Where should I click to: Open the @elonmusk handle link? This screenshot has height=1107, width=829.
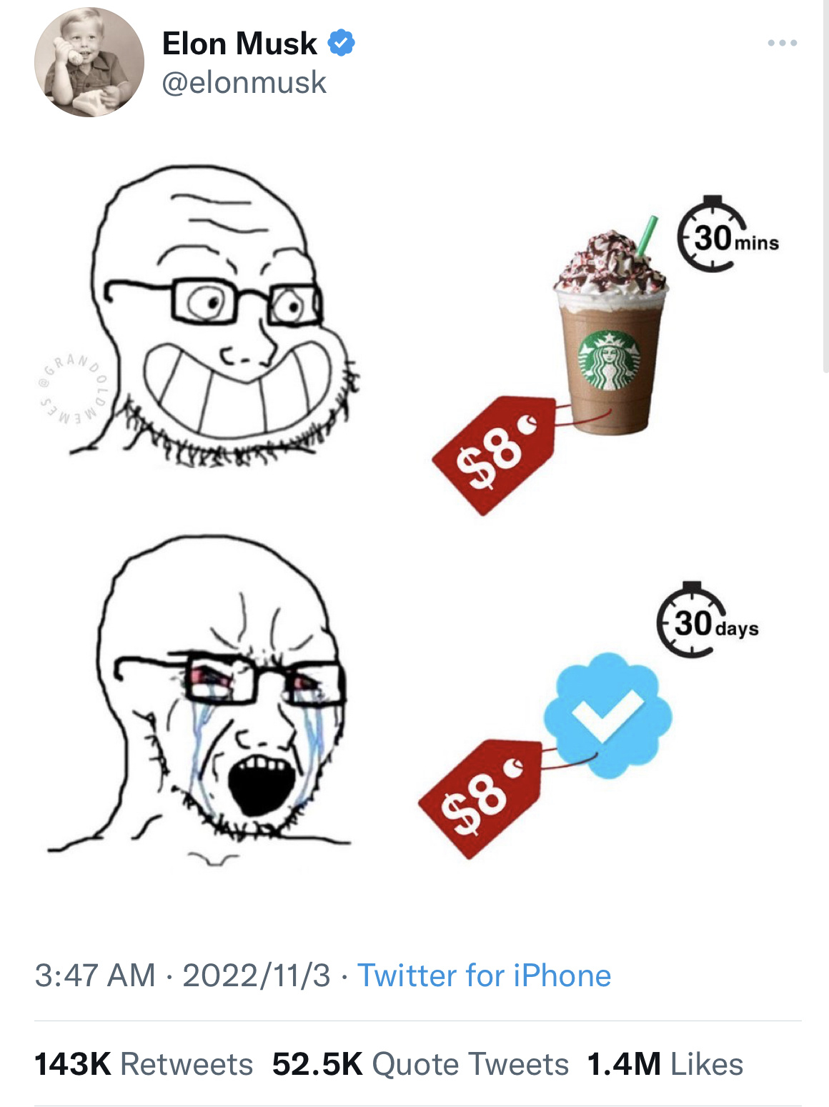[x=244, y=82]
